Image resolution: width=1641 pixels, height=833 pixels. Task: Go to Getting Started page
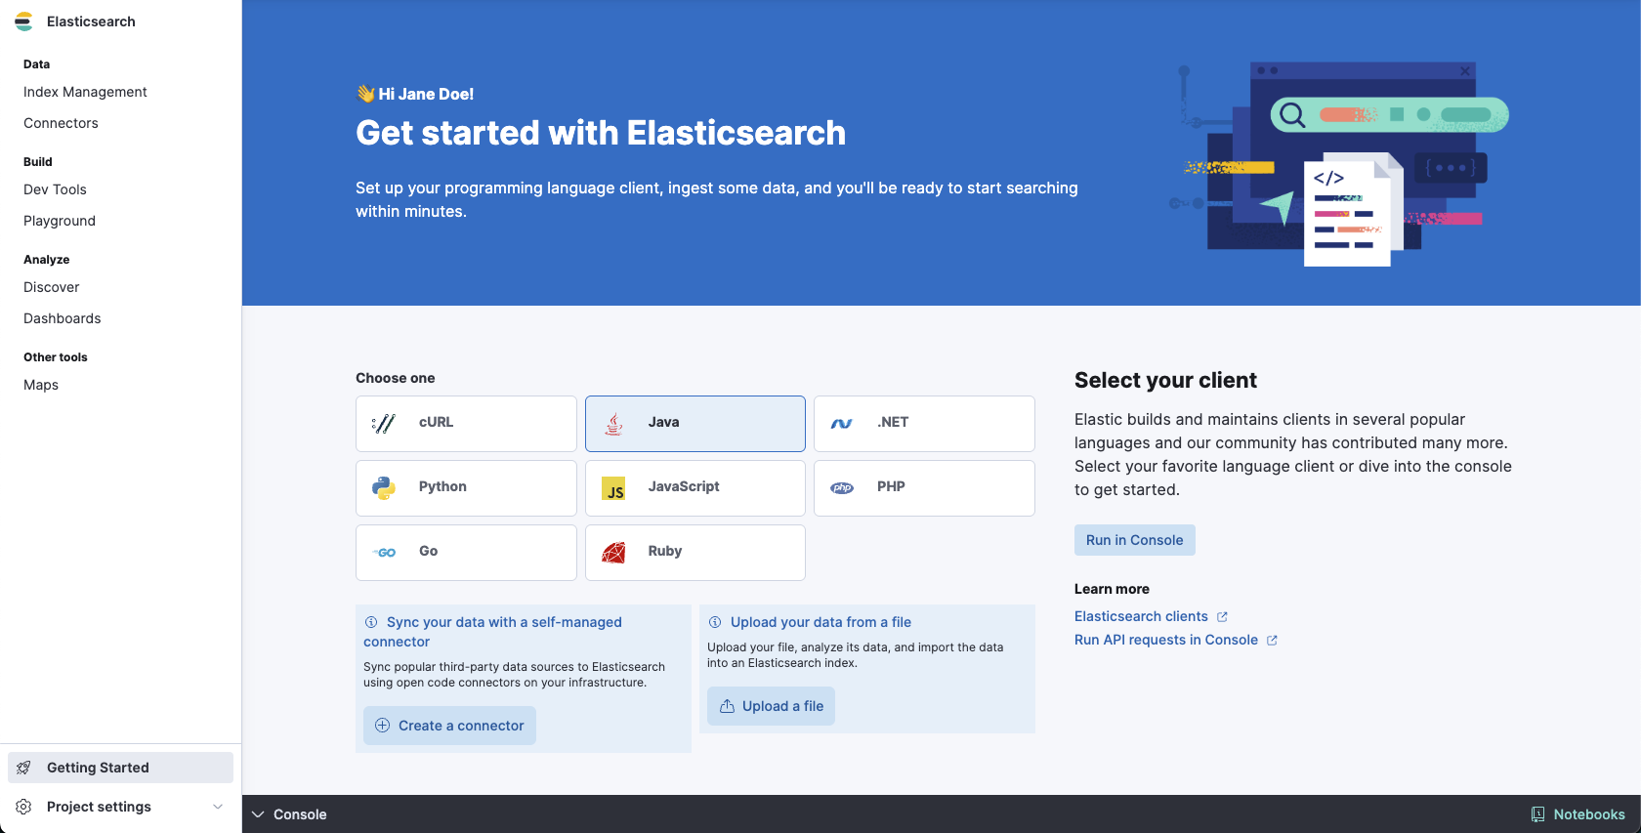(98, 768)
